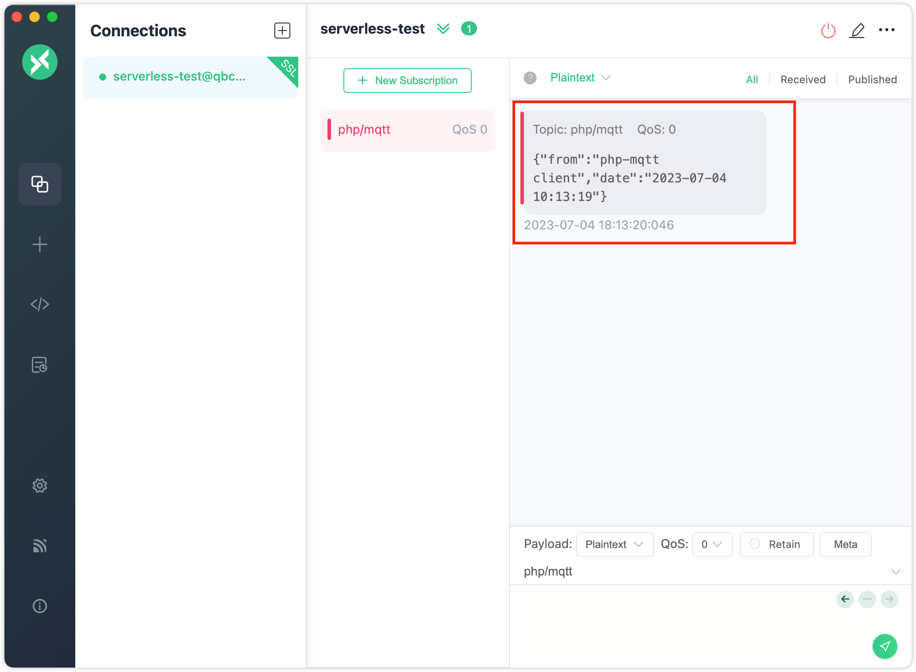The width and height of the screenshot is (916, 672).
Task: Click the payload format help question icon
Action: pyautogui.click(x=530, y=78)
